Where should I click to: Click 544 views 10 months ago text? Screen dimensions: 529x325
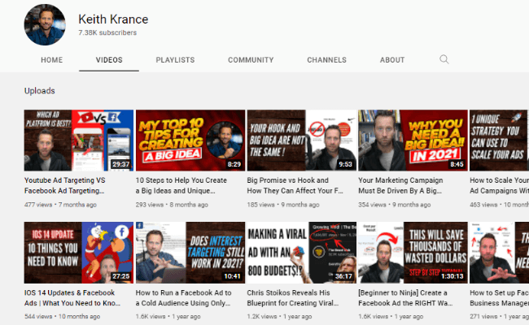62,317
